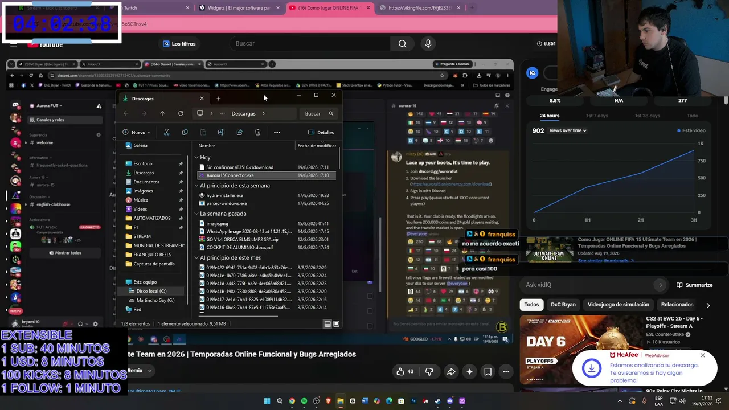This screenshot has width=729, height=410.
Task: Switch Explorer to large icons view
Action: click(x=337, y=324)
